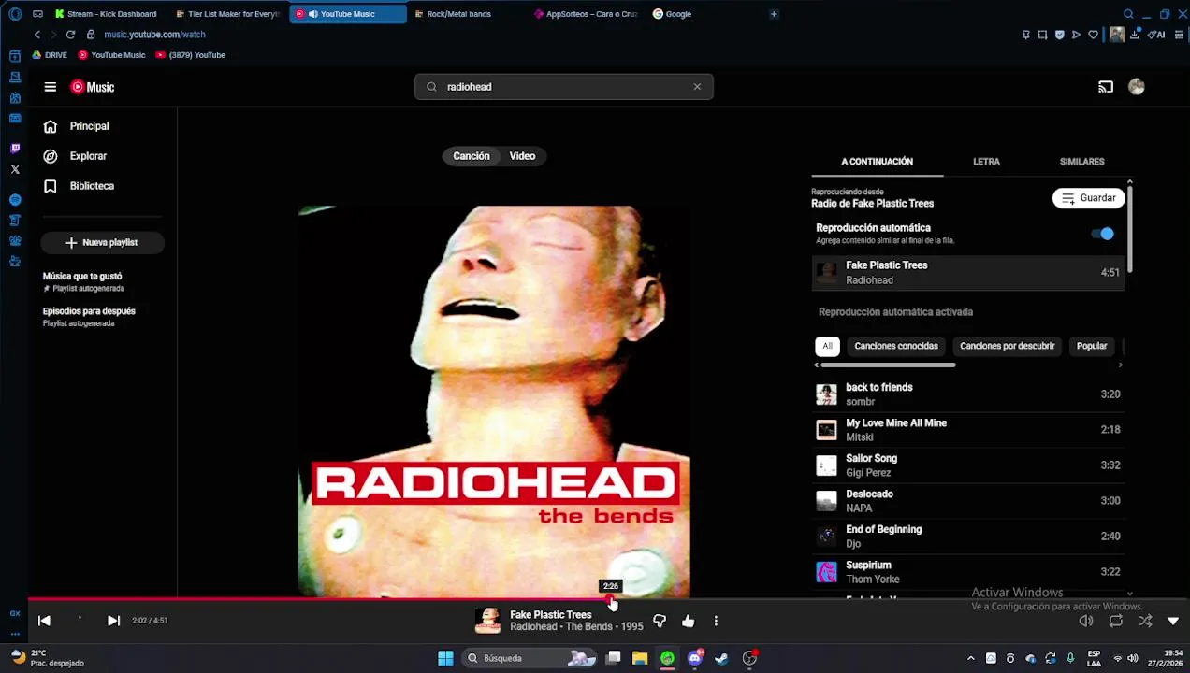Viewport: 1190px width, 673px height.
Task: Play My Love Mine All Mine by Mitski
Action: pyautogui.click(x=968, y=430)
